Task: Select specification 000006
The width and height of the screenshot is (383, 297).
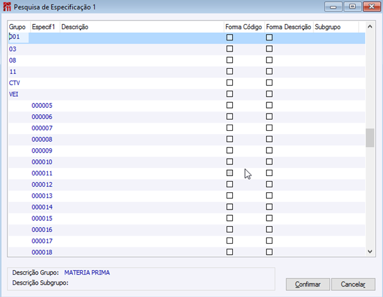Action: 42,117
